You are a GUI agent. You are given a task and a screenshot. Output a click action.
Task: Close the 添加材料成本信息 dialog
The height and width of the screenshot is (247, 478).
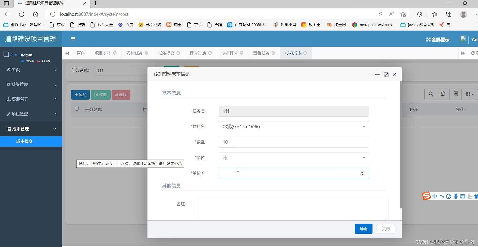(394, 75)
